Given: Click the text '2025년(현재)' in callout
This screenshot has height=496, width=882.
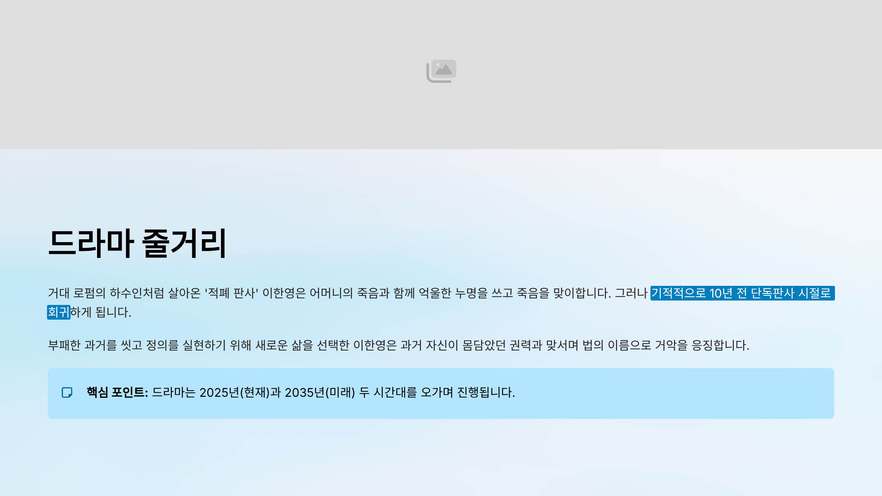Looking at the screenshot, I should pos(234,392).
